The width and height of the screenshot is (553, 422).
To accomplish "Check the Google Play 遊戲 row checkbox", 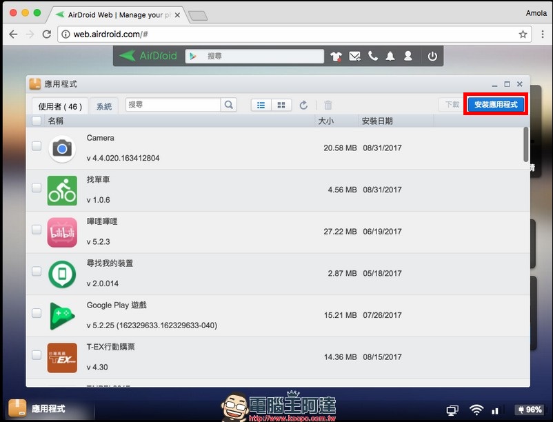I will coord(37,313).
